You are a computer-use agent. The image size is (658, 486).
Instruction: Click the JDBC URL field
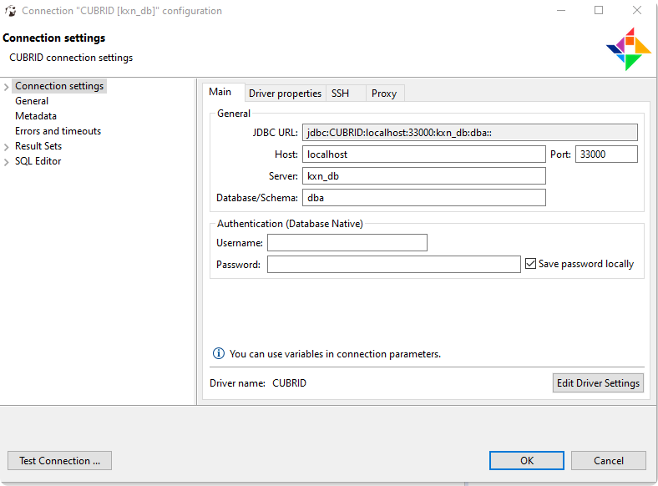(x=470, y=132)
